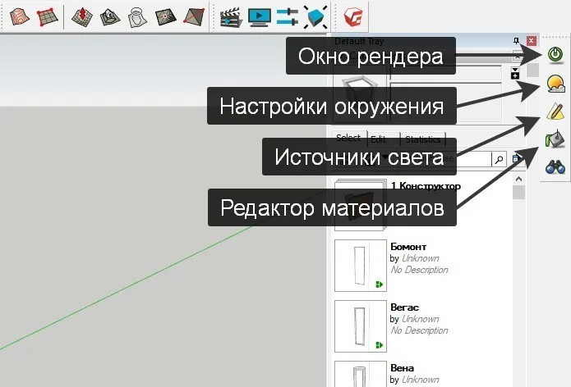Select the Sandbox From Contours tool

pyautogui.click(x=19, y=16)
